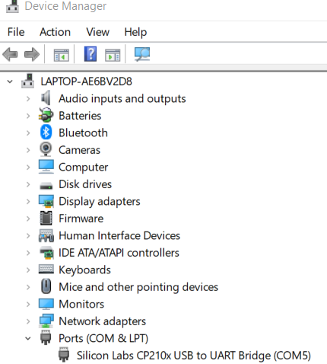Expand the Firmware node
The image size is (327, 364).
click(x=28, y=219)
